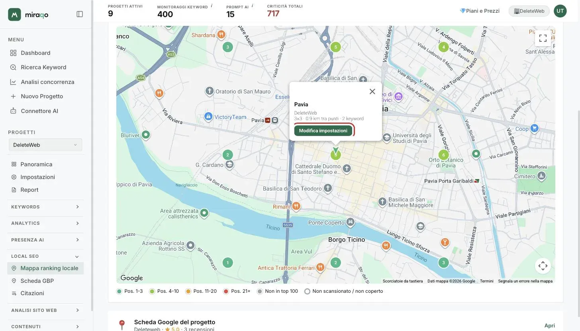Image resolution: width=580 pixels, height=331 pixels.
Task: Click Piani e Prezzi link
Action: point(480,11)
